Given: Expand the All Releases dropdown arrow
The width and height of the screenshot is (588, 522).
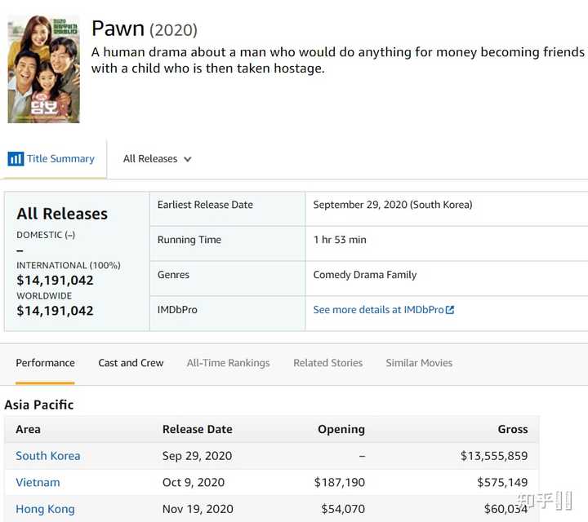Looking at the screenshot, I should [188, 160].
